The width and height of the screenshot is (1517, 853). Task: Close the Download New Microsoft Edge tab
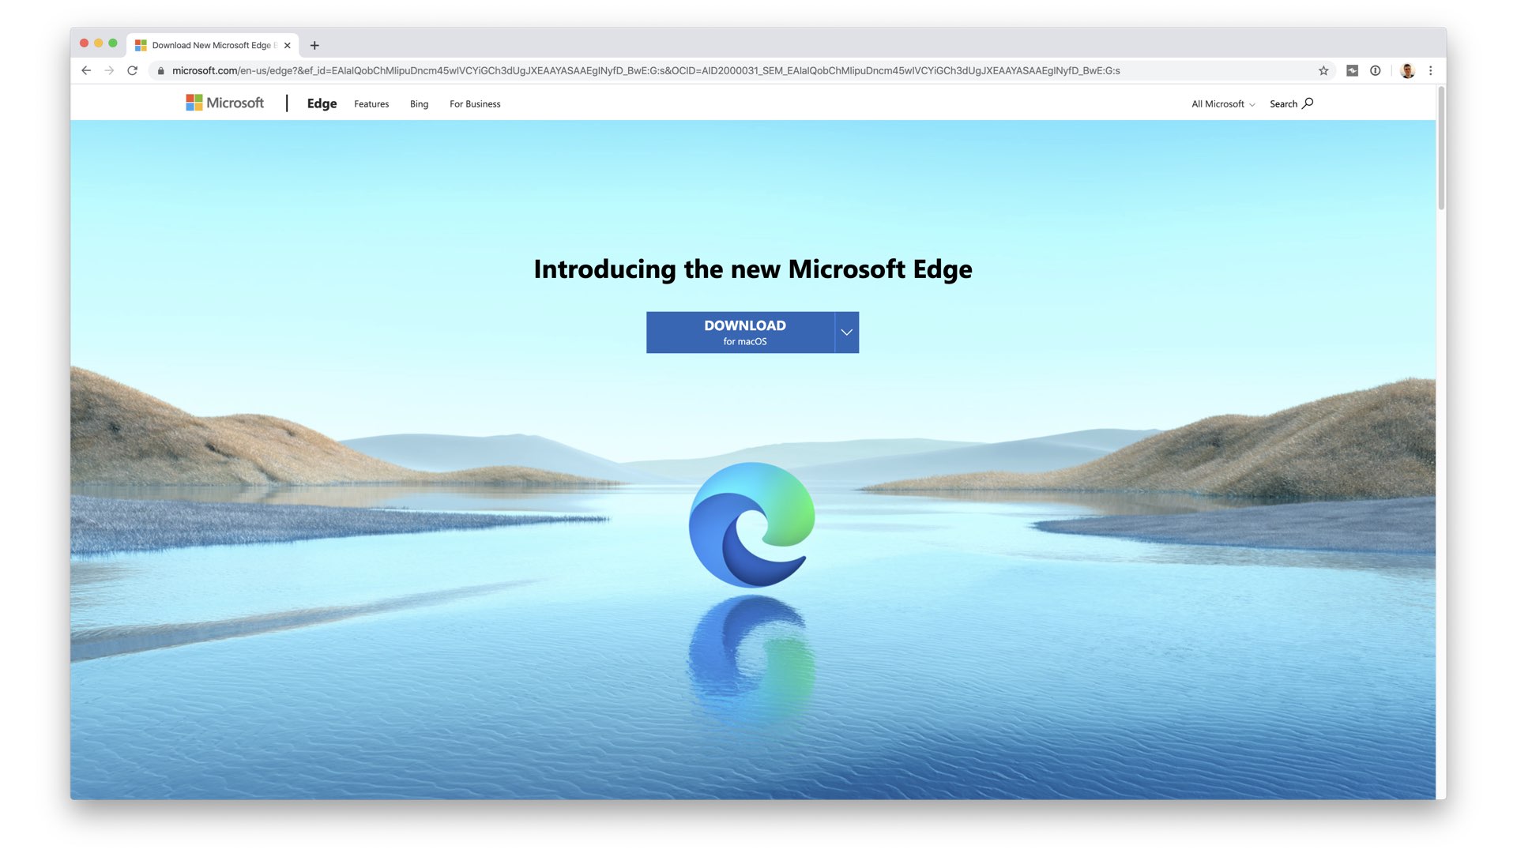tap(288, 45)
